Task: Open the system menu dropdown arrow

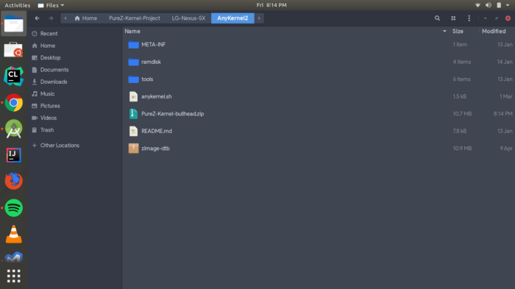Action: [508, 5]
